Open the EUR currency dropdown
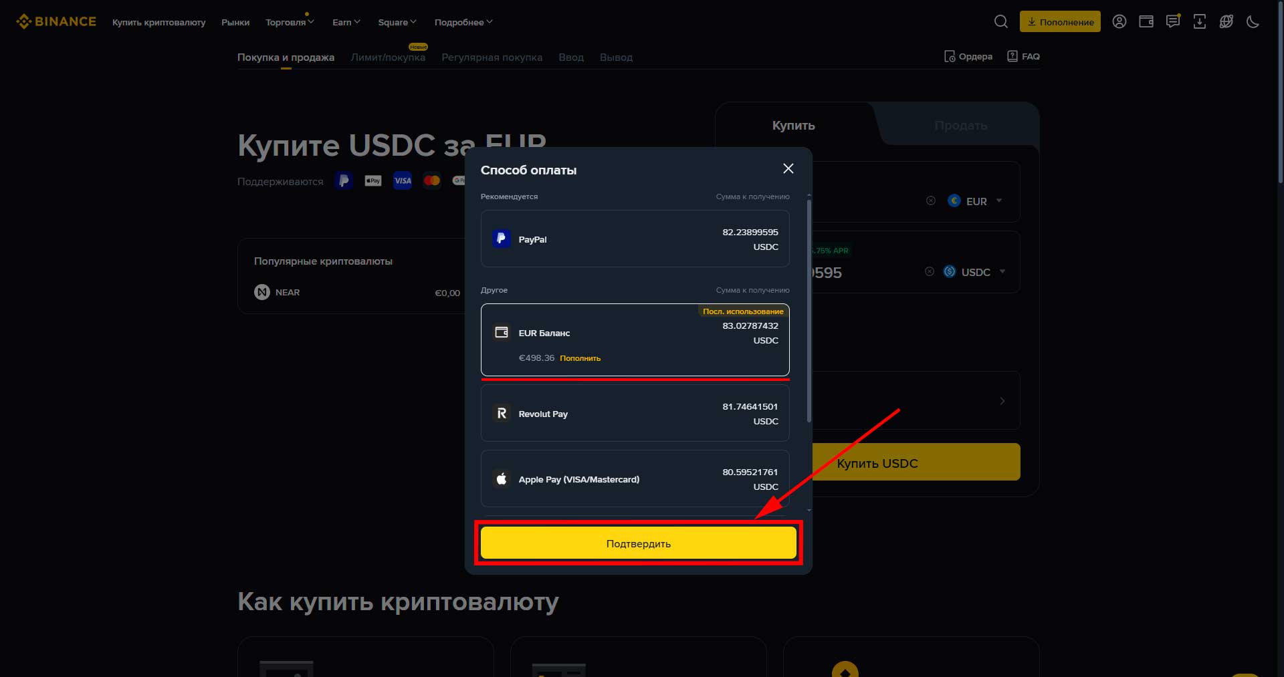 [976, 201]
